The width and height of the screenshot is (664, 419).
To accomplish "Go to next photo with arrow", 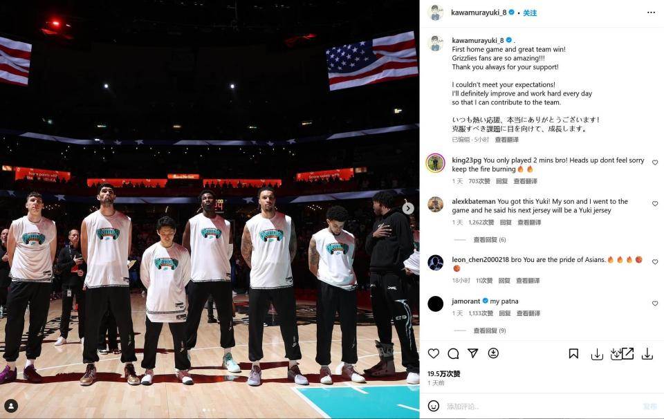I will point(408,208).
